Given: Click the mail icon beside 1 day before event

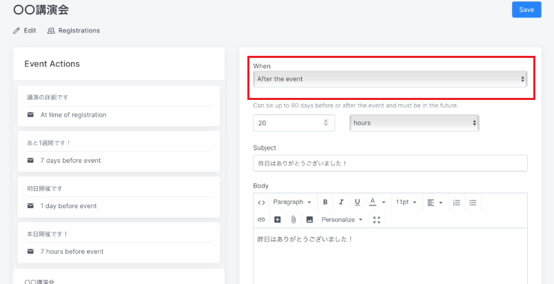Looking at the screenshot, I should (x=31, y=206).
